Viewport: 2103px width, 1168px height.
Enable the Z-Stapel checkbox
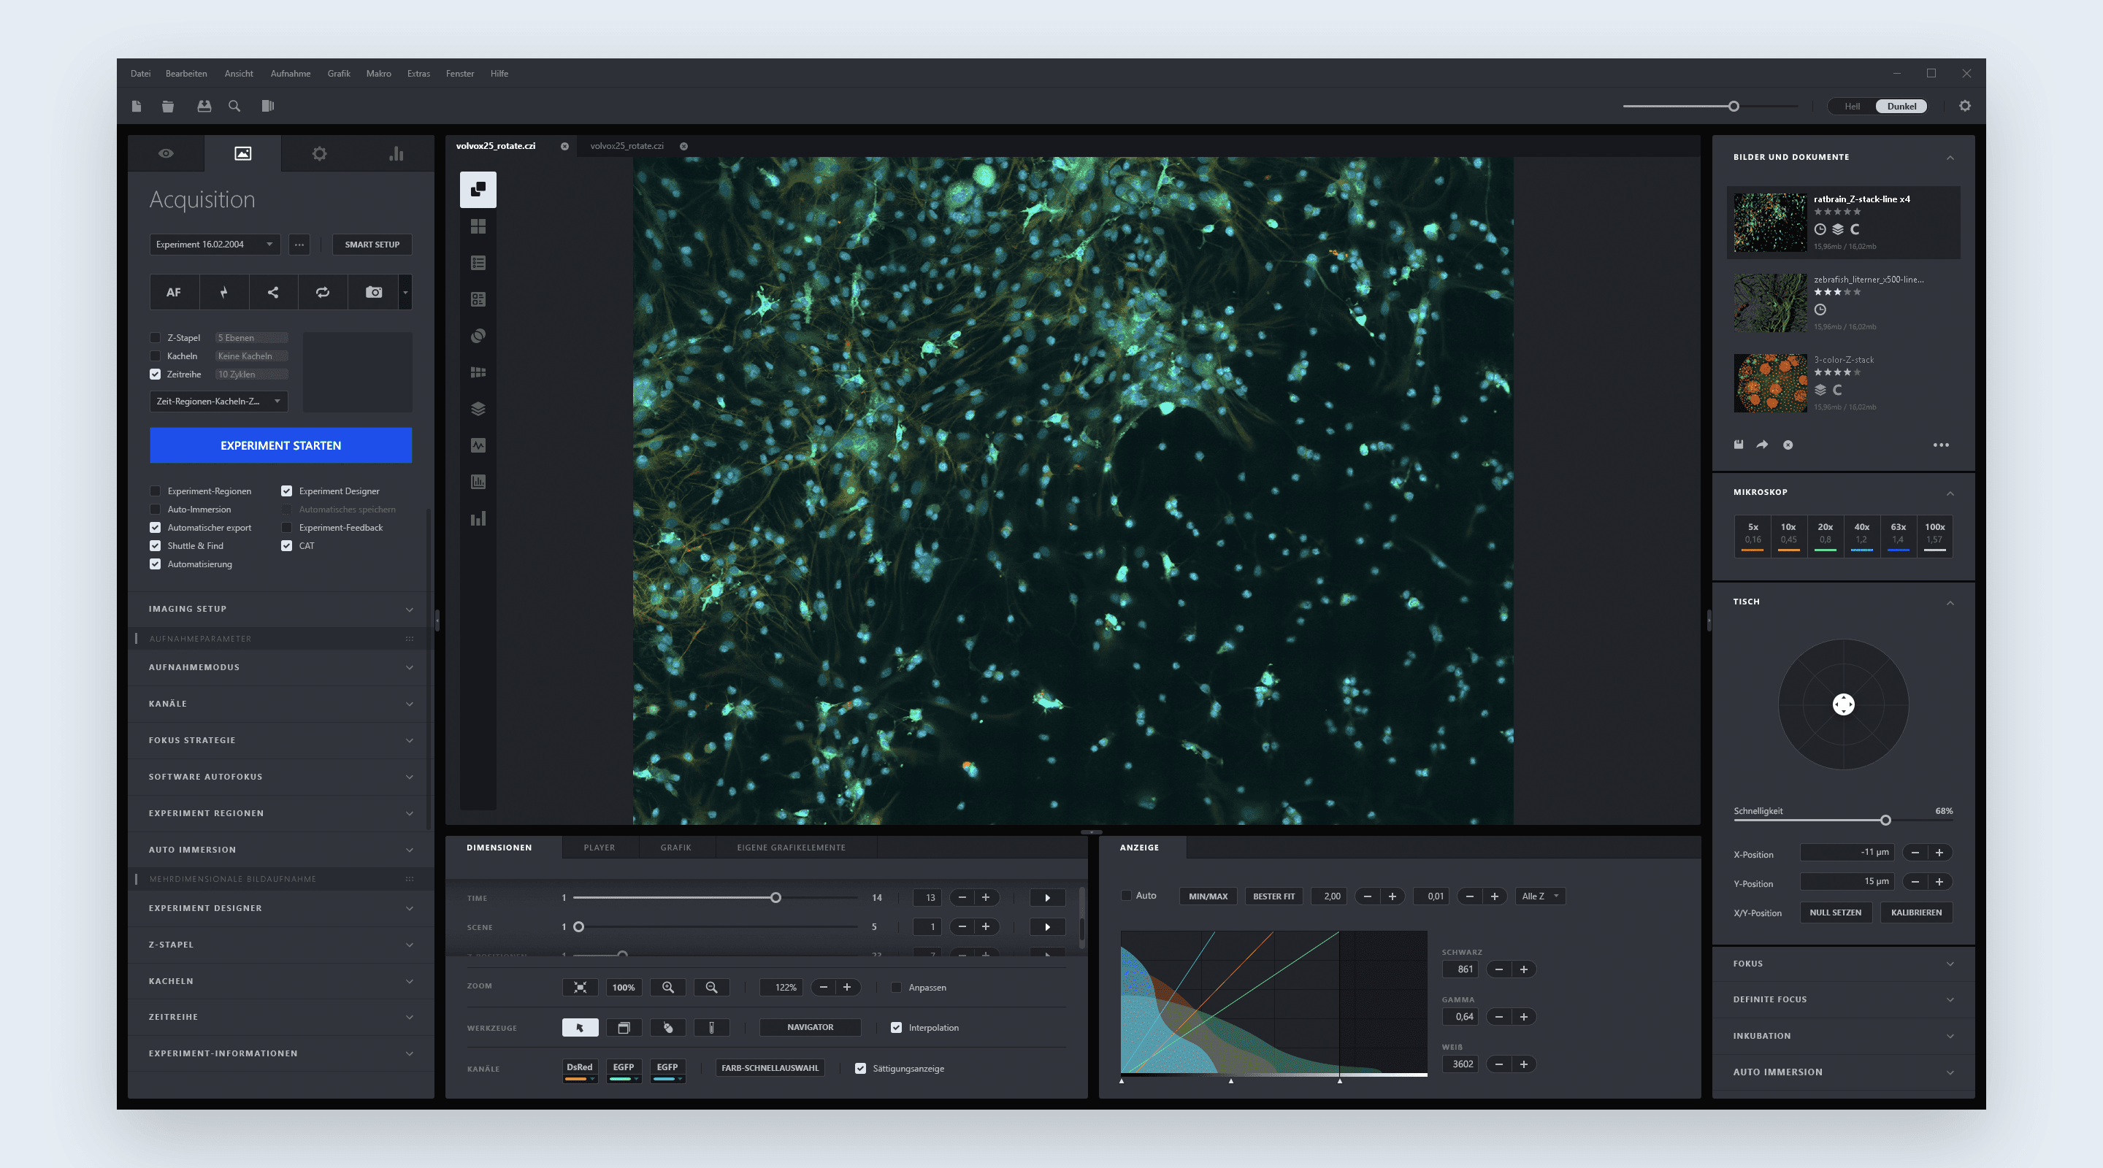coord(155,338)
